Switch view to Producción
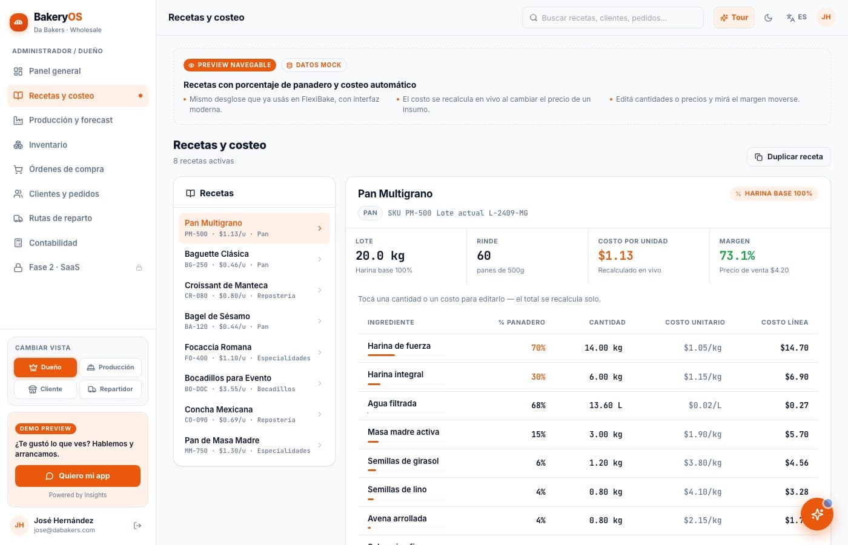This screenshot has width=848, height=545. pos(110,367)
